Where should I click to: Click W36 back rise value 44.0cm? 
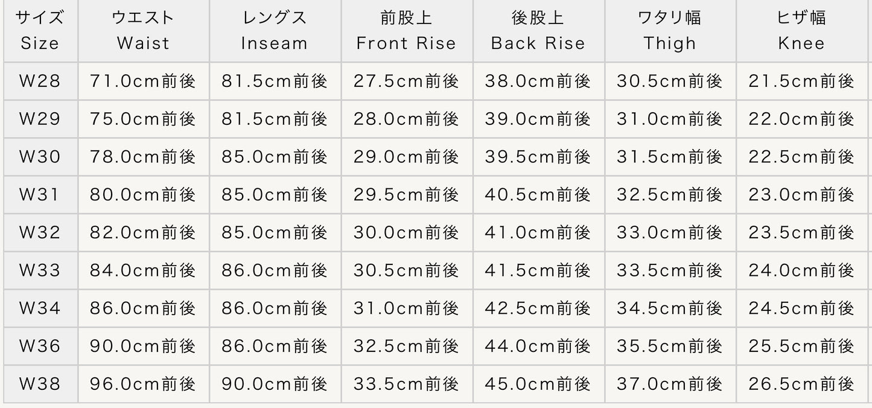[x=538, y=346]
